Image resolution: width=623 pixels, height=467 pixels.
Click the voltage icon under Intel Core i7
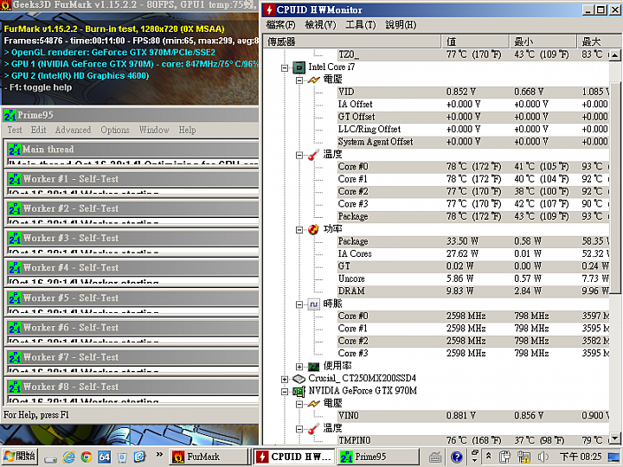coord(313,80)
